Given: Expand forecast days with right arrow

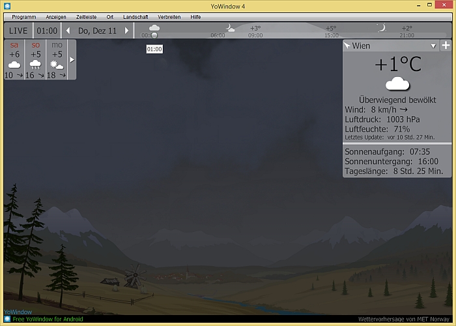Looking at the screenshot, I should click(72, 60).
